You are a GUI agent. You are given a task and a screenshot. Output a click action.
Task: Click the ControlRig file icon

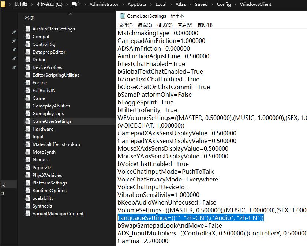pos(28,44)
